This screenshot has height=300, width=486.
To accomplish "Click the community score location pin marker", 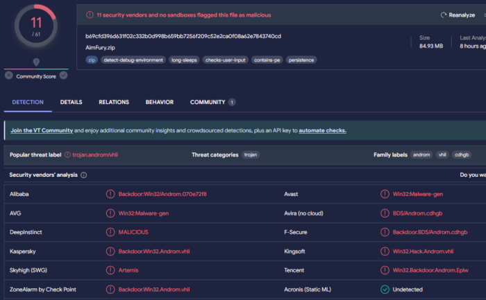I will point(36,62).
